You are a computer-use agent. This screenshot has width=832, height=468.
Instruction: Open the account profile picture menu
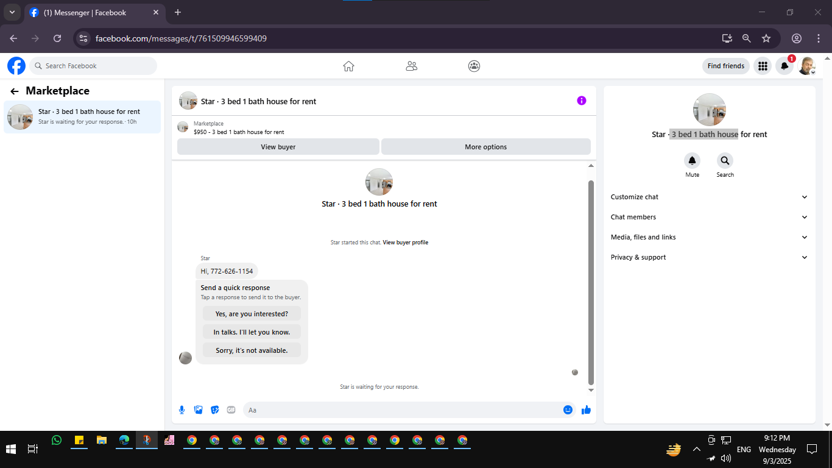point(807,66)
